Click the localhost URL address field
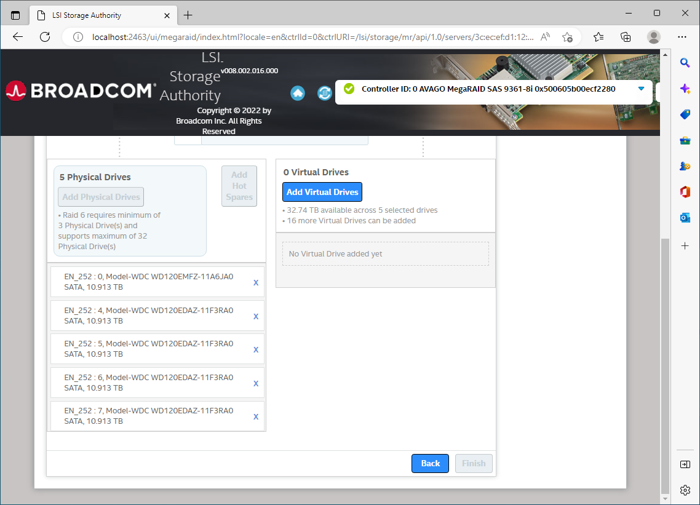The height and width of the screenshot is (505, 700). tap(312, 37)
